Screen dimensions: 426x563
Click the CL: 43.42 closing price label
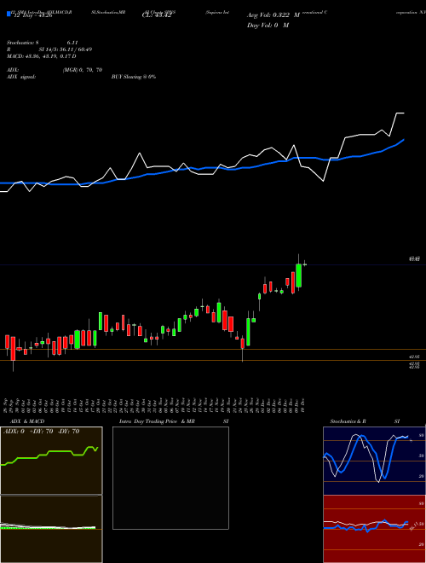pos(156,15)
